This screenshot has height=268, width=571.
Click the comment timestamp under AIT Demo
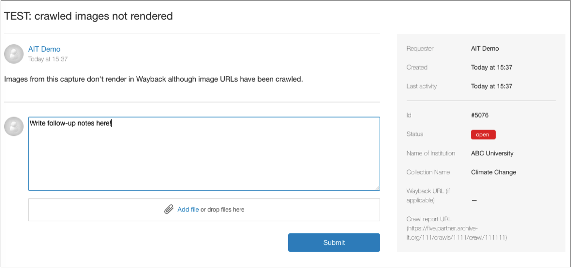point(48,59)
